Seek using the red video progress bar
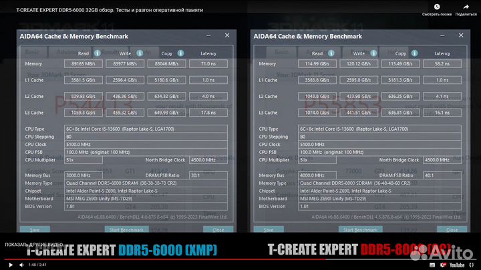The width and height of the screenshot is (481, 270). coord(240,259)
